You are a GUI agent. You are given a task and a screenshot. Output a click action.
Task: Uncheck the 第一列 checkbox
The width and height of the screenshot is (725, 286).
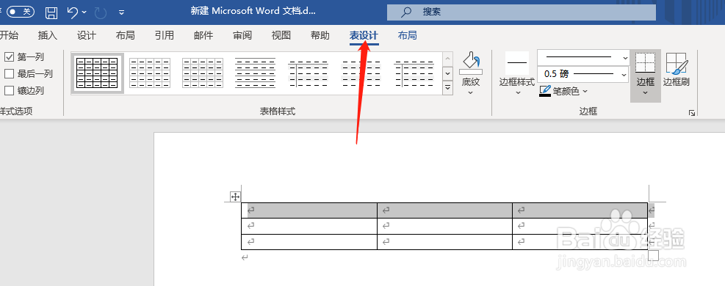10,57
